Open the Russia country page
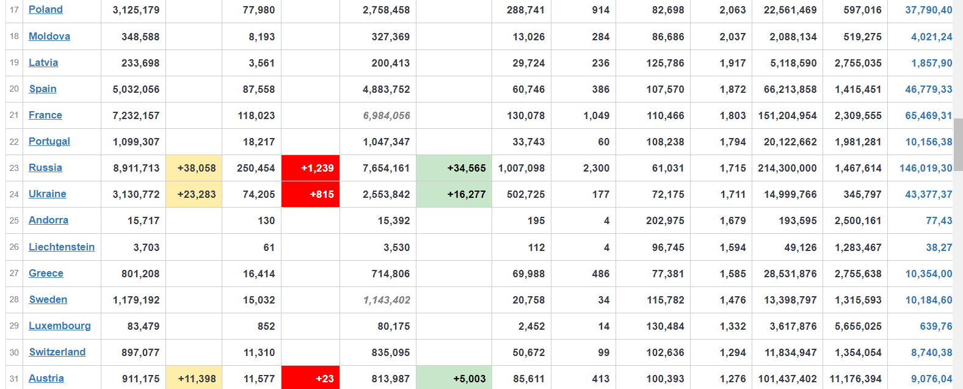This screenshot has width=963, height=389. pos(45,167)
